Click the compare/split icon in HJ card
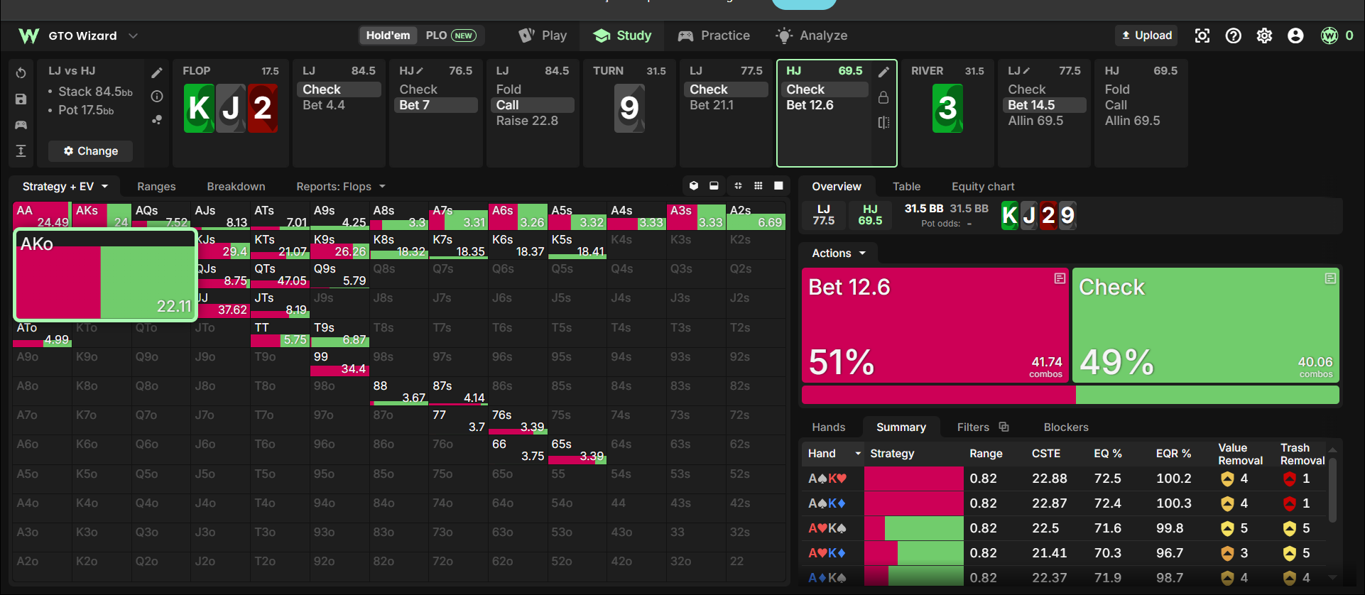The image size is (1365, 595). (883, 122)
